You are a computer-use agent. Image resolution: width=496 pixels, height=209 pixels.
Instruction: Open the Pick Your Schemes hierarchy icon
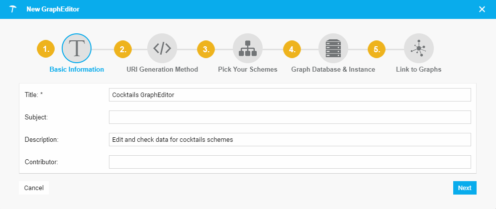click(247, 48)
